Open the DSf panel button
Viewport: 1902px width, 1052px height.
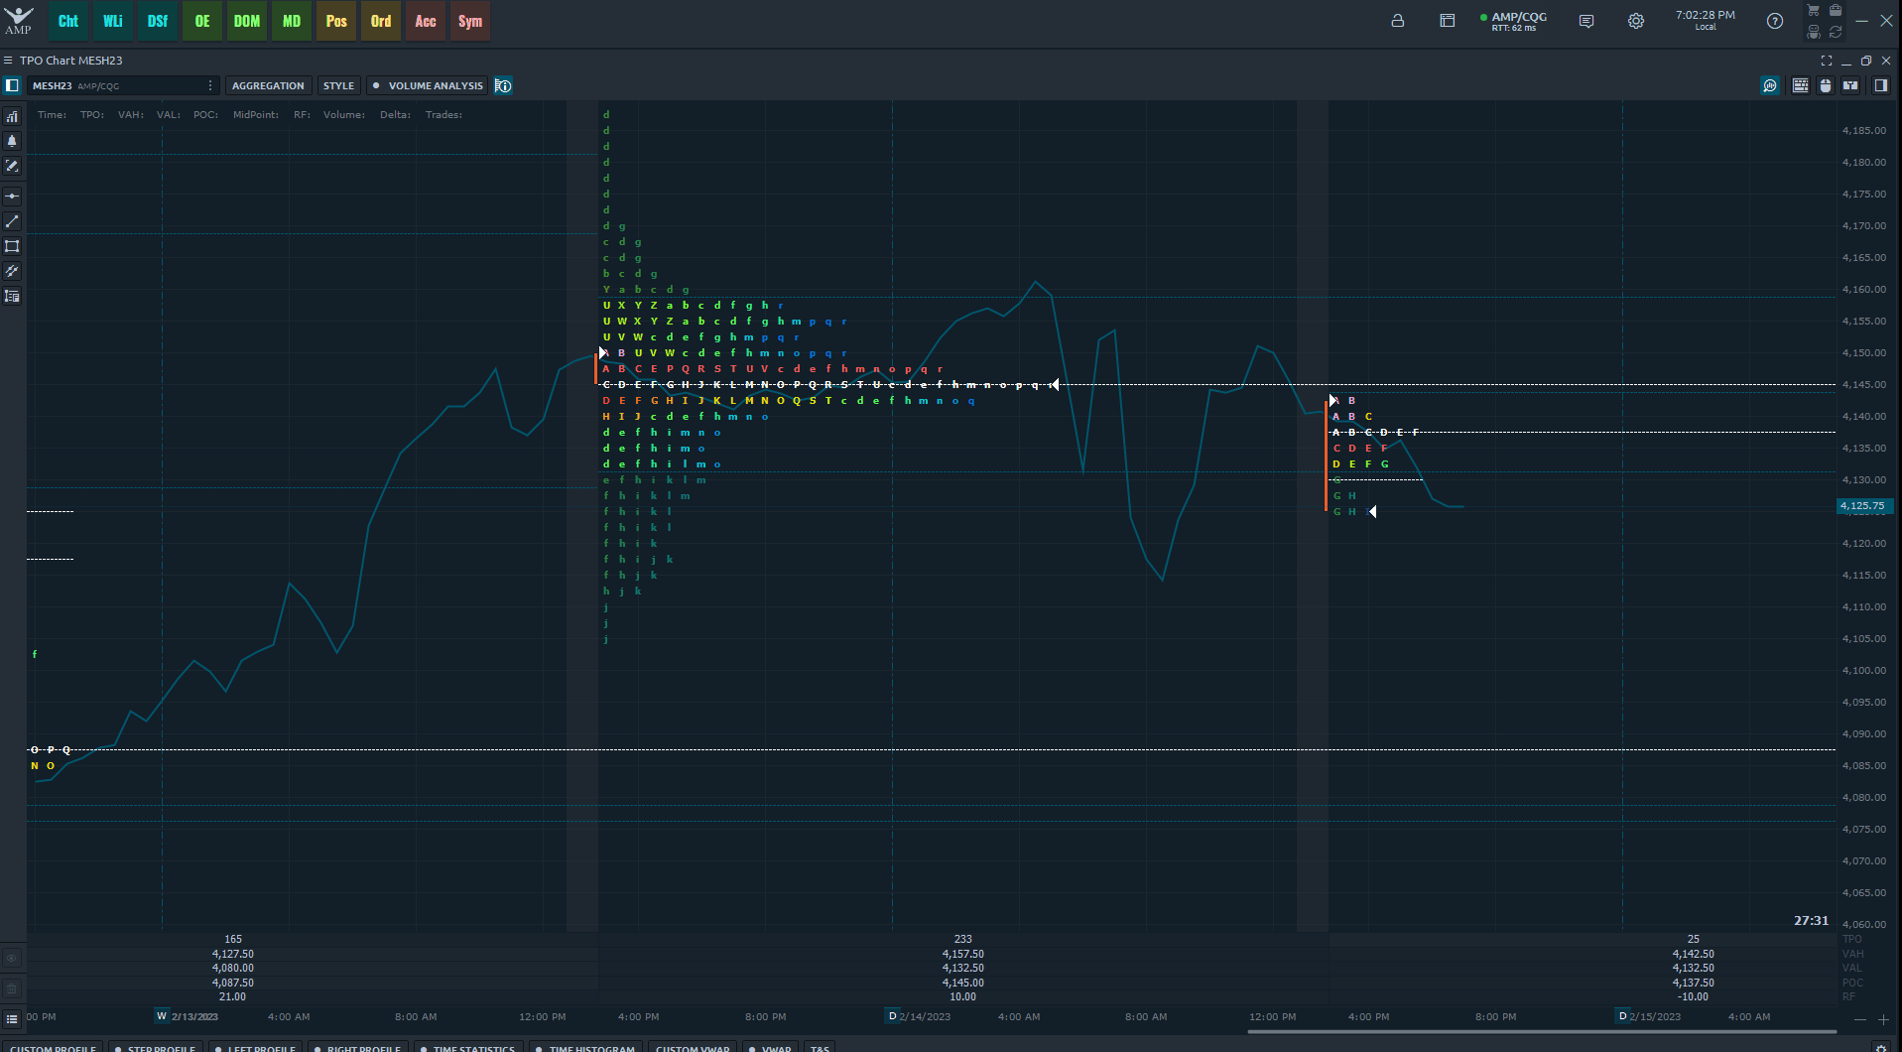(158, 21)
